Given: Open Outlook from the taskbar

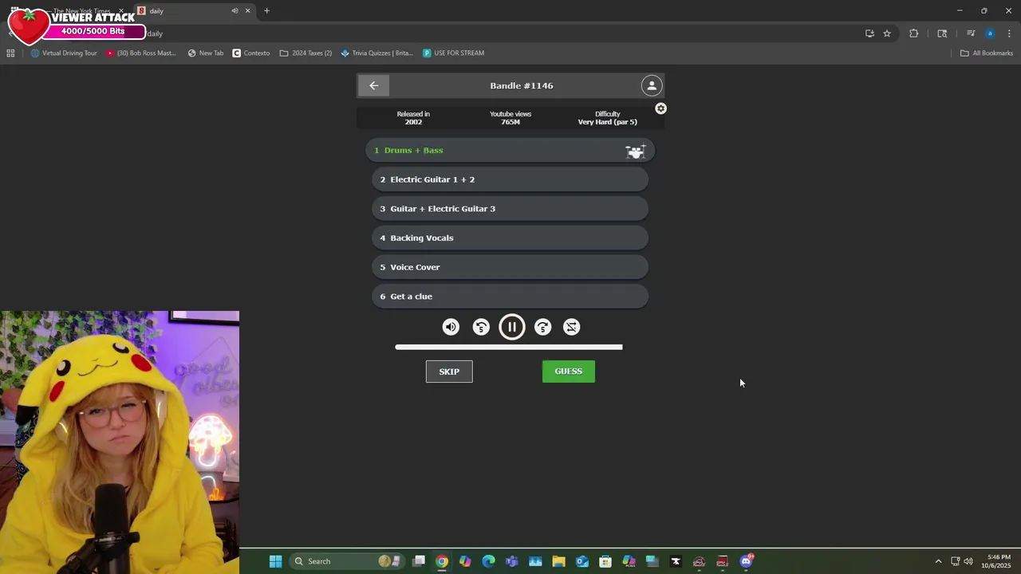Looking at the screenshot, I should pyautogui.click(x=582, y=561).
